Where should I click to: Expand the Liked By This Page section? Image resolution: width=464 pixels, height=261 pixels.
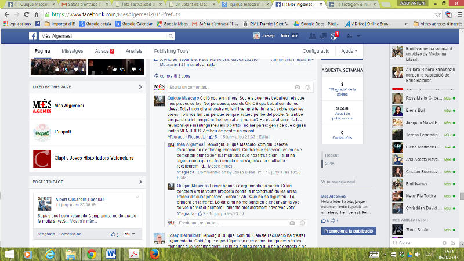[141, 87]
